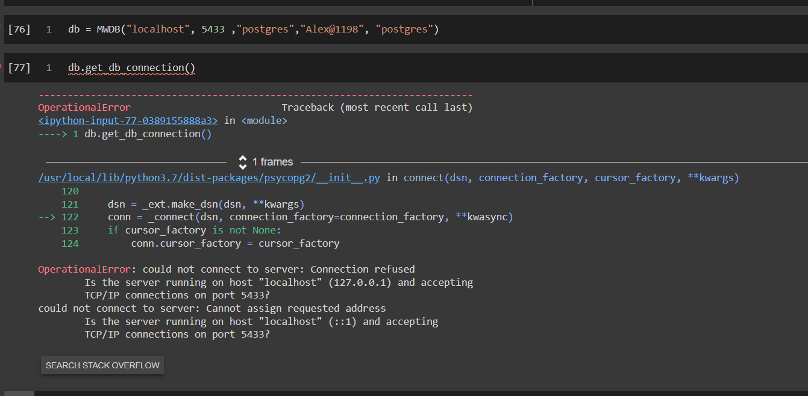Image resolution: width=808 pixels, height=396 pixels.
Task: Open the psycopg2 __init__.py file link
Action: pyautogui.click(x=208, y=178)
